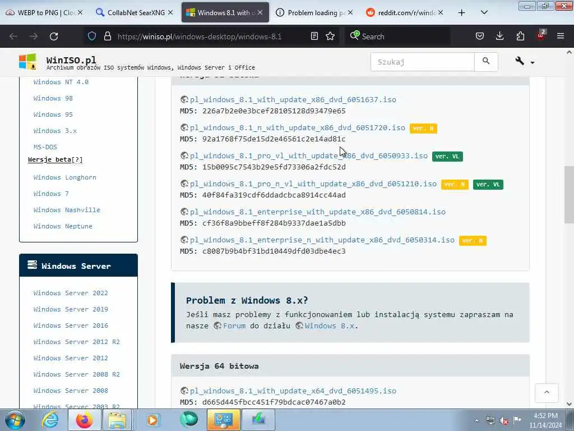The width and height of the screenshot is (574, 431).
Task: Open Windows Explorer folder on taskbar
Action: coord(117,420)
